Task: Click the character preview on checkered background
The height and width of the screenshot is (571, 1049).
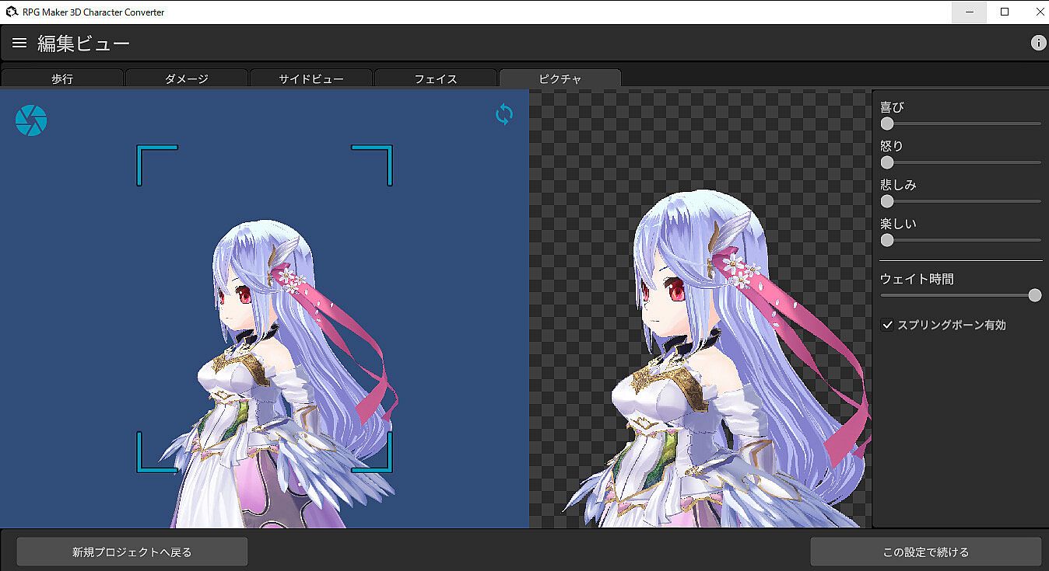Action: [x=700, y=350]
